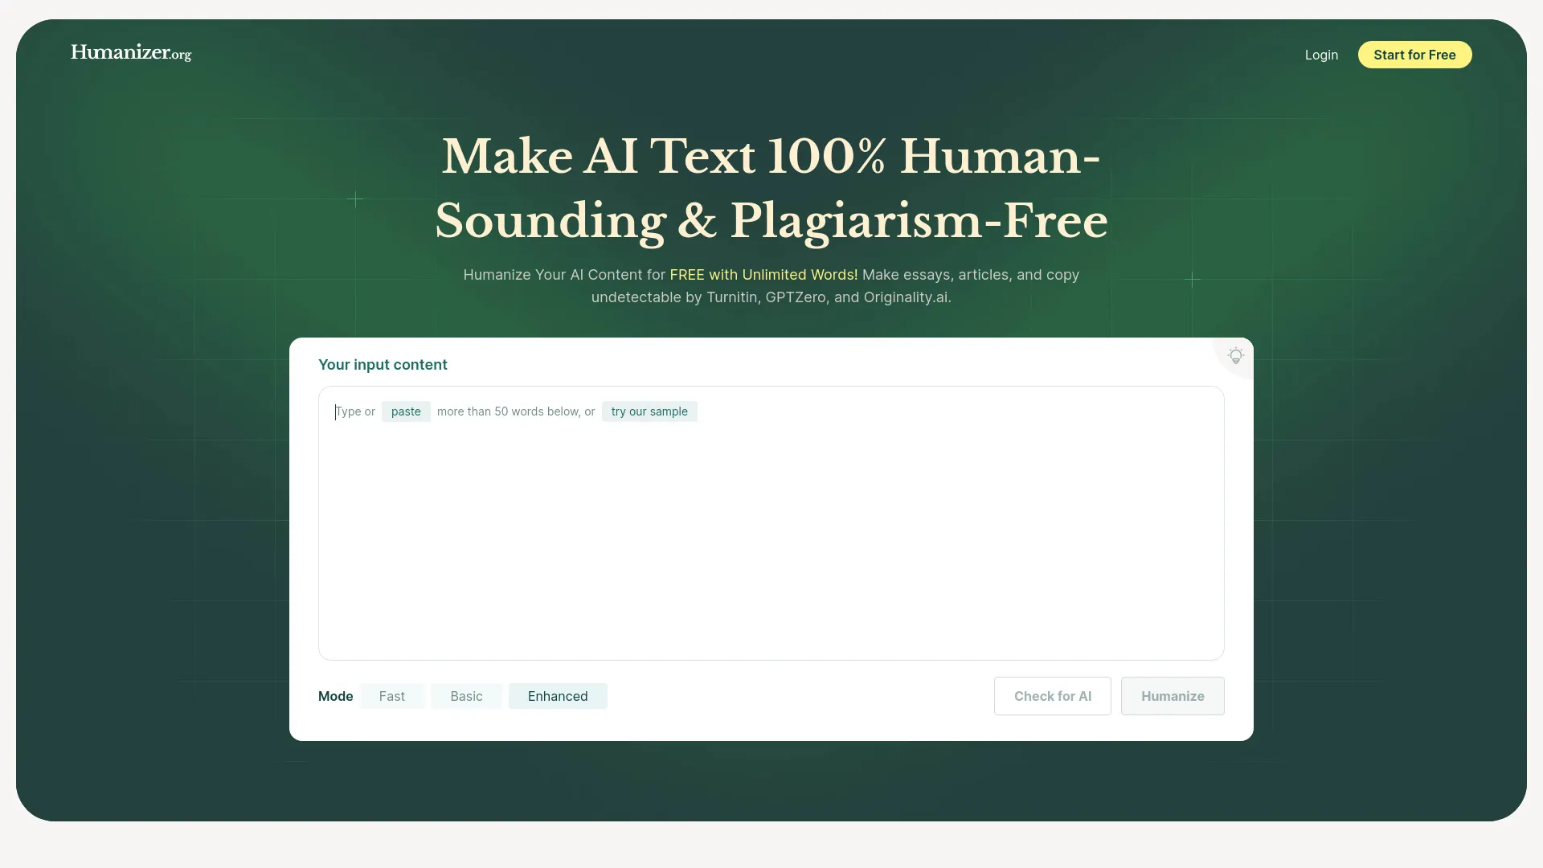Click the Your input content heading
The image size is (1543, 868).
point(383,364)
